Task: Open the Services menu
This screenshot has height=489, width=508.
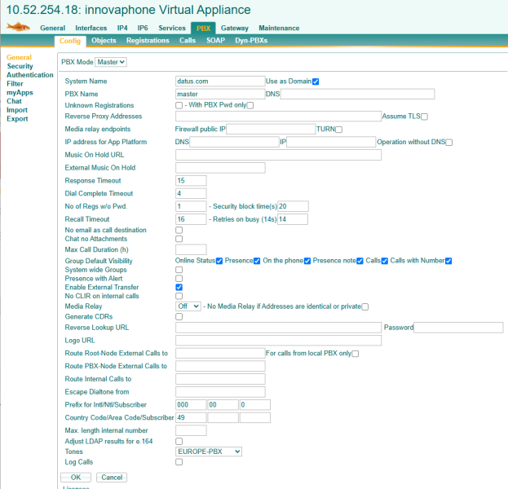Action: 172,29
